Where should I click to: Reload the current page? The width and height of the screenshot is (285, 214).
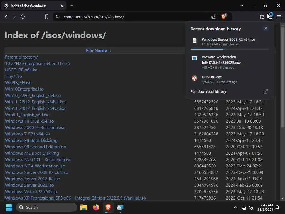pyautogui.click(x=23, y=17)
